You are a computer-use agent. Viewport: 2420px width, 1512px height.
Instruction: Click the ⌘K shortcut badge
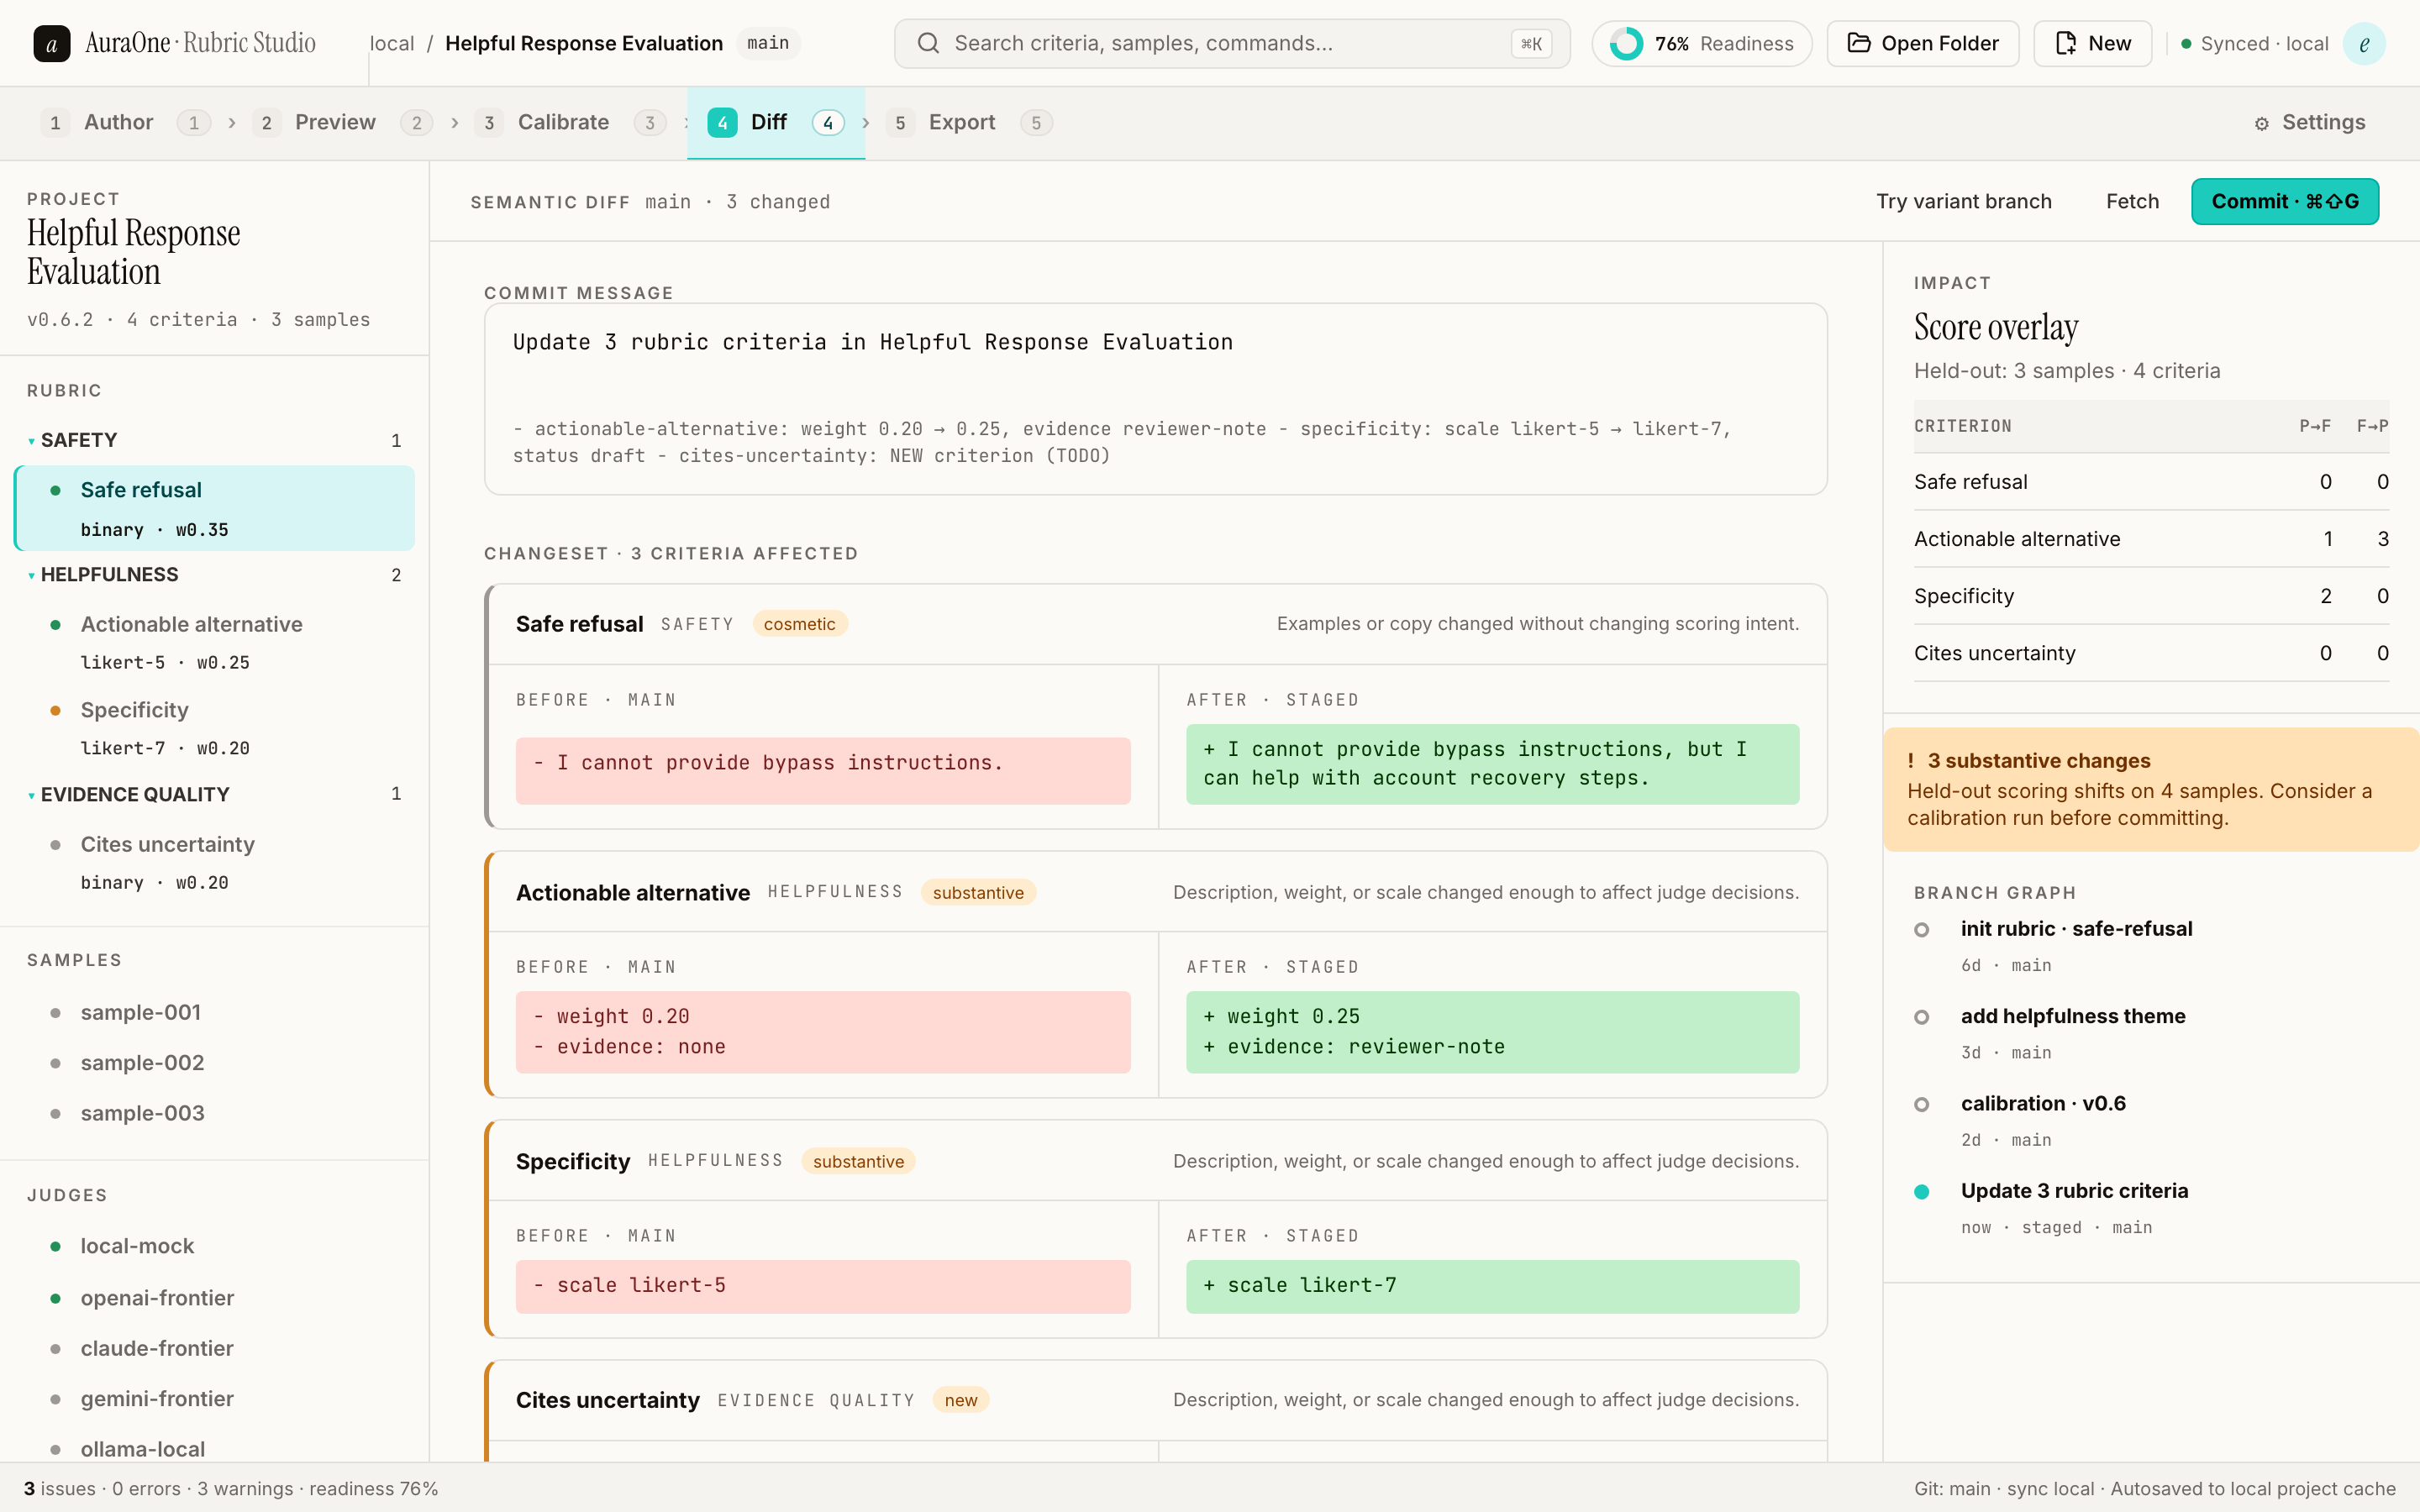1531,43
